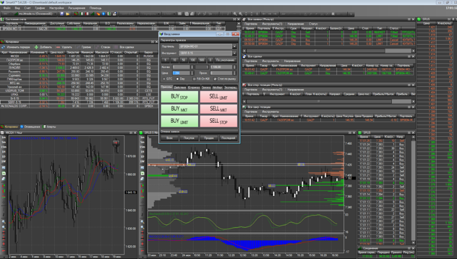
Task: Click the orange flame toolbar icon
Action: click(x=98, y=14)
